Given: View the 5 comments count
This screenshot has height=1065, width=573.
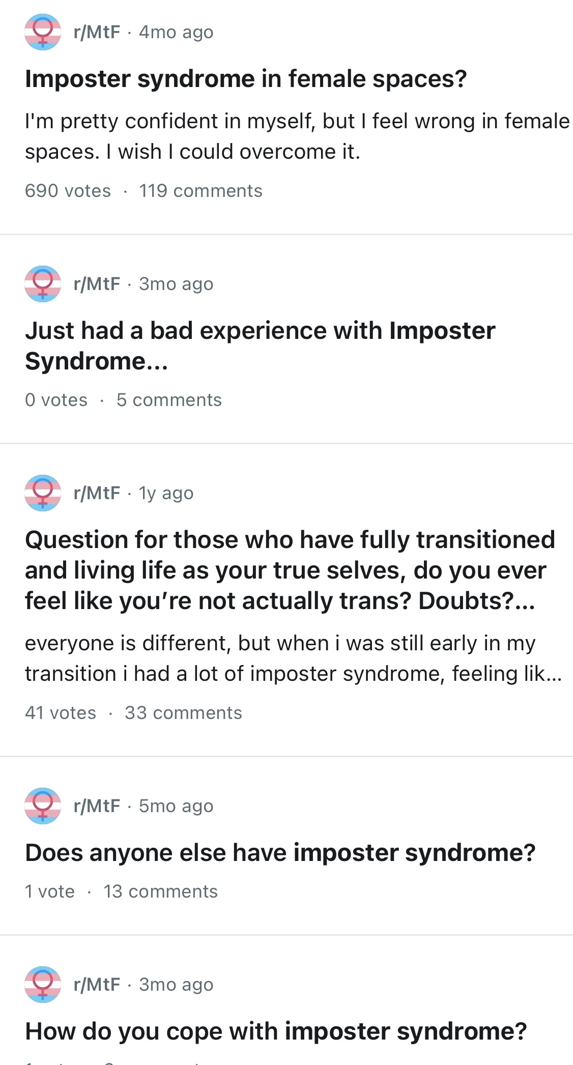Looking at the screenshot, I should tap(169, 400).
